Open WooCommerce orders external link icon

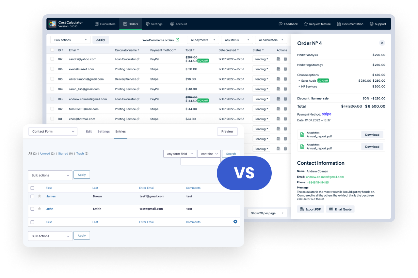tap(177, 40)
